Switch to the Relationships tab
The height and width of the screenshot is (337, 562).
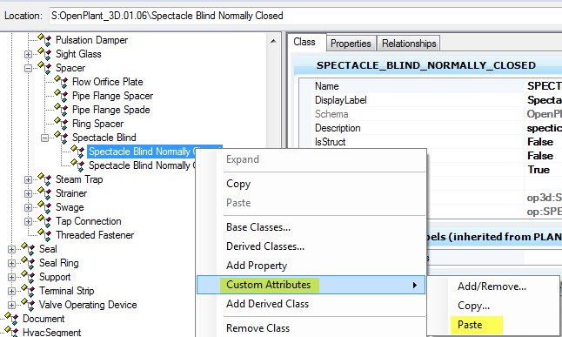(409, 44)
